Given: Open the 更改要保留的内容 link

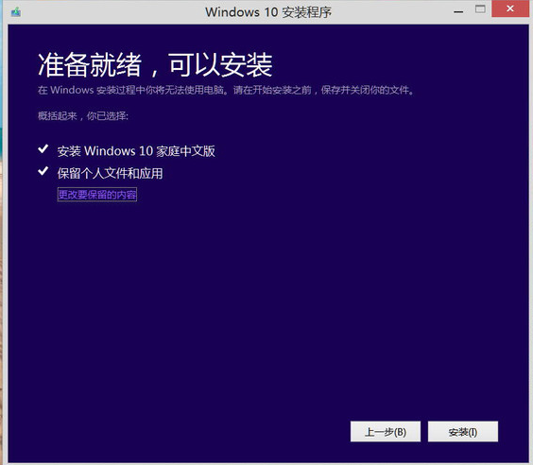Looking at the screenshot, I should coord(97,195).
